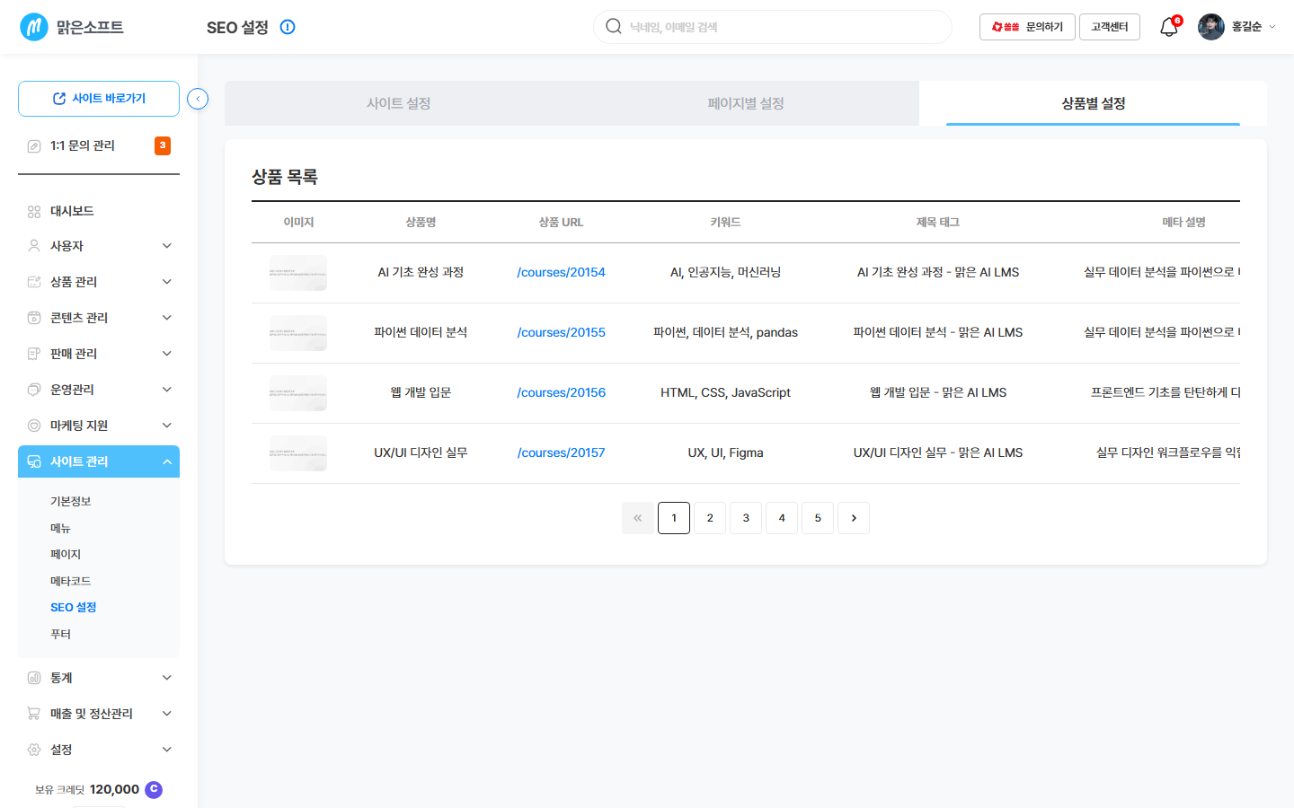Go to page 3
This screenshot has height=808, width=1294.
click(x=746, y=518)
